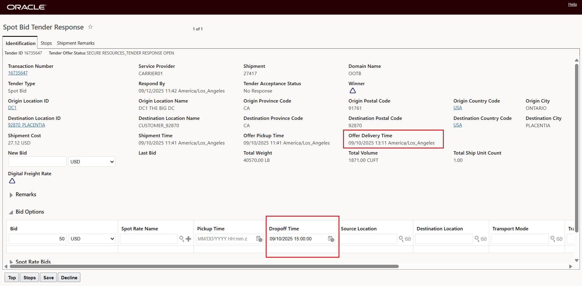Click the Winner triangle indicator icon

click(x=353, y=90)
